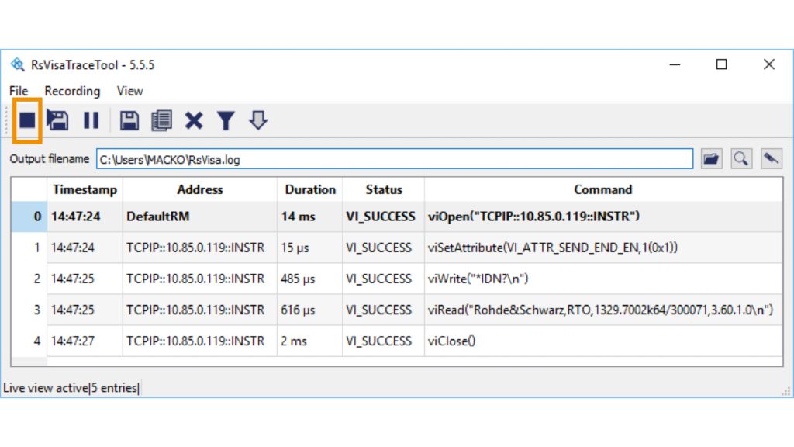
Task: Open the filter funnel tool
Action: coord(226,120)
